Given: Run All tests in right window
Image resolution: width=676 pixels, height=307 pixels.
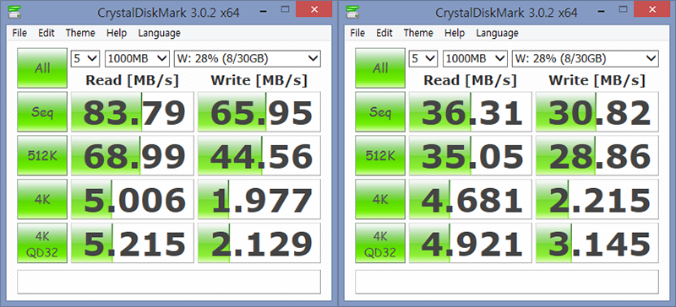Looking at the screenshot, I should click(x=380, y=68).
